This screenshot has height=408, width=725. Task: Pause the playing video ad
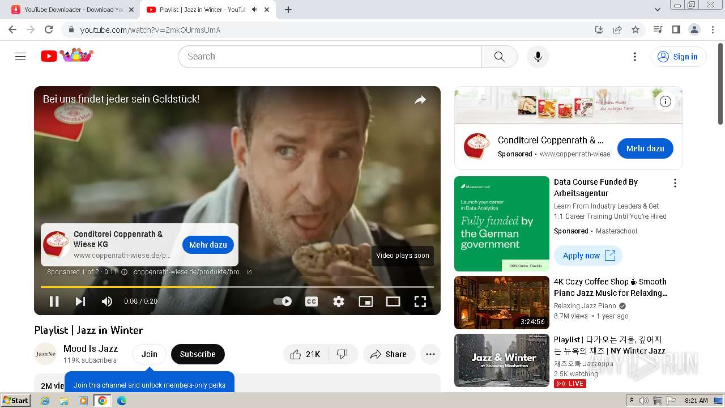click(54, 301)
